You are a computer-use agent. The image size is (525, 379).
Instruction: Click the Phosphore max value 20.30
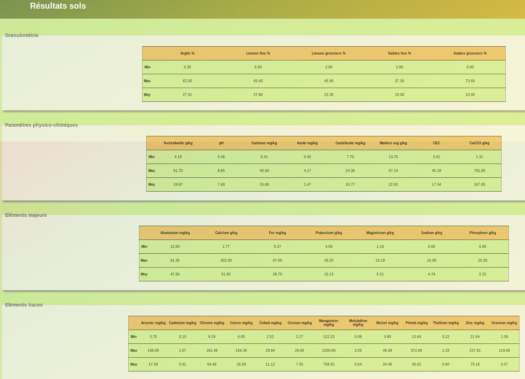tap(483, 260)
